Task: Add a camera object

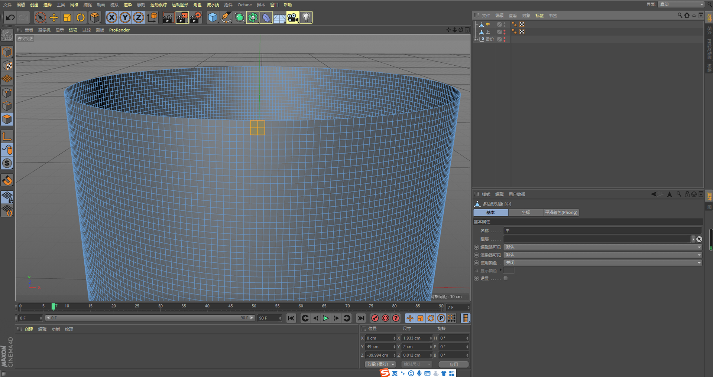Action: [292, 17]
